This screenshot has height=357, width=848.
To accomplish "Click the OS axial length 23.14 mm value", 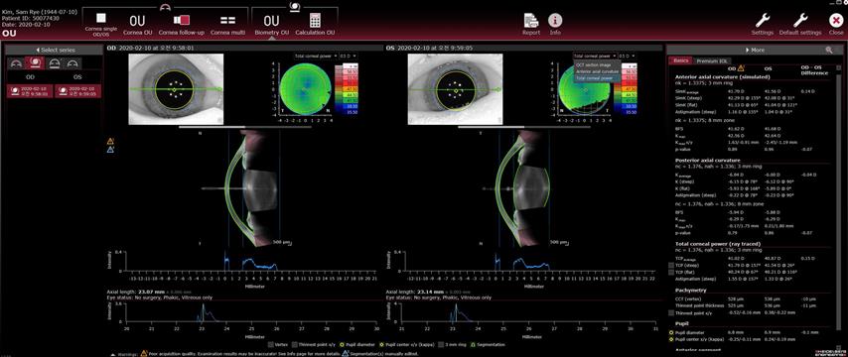I will 425,292.
